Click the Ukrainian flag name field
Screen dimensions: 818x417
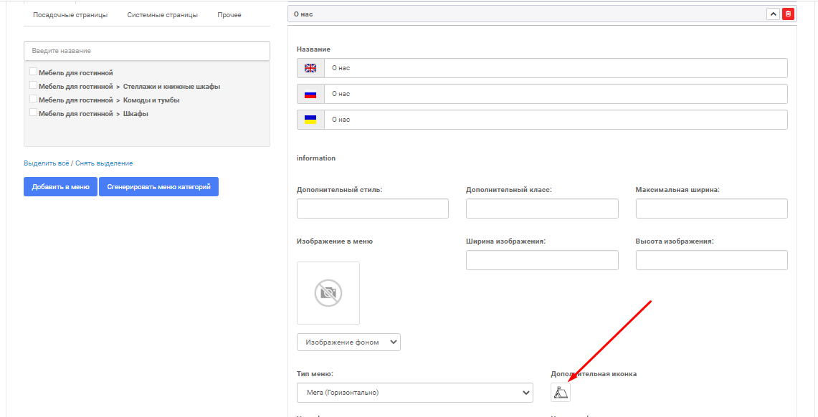[x=556, y=120]
